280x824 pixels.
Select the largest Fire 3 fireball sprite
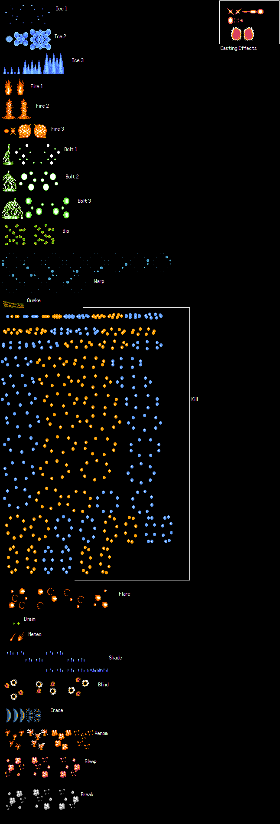click(x=40, y=131)
